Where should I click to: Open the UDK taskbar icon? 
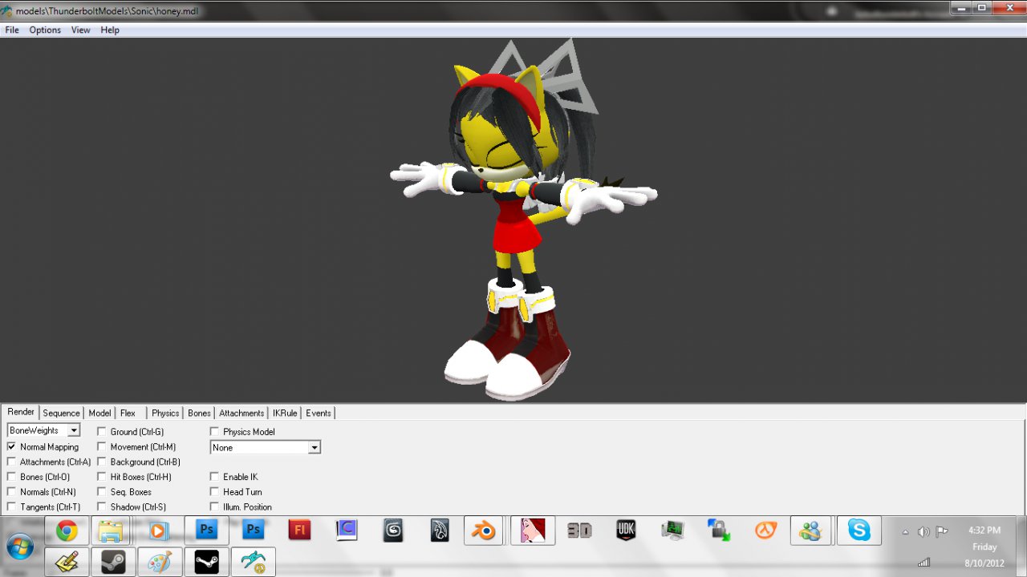click(626, 531)
